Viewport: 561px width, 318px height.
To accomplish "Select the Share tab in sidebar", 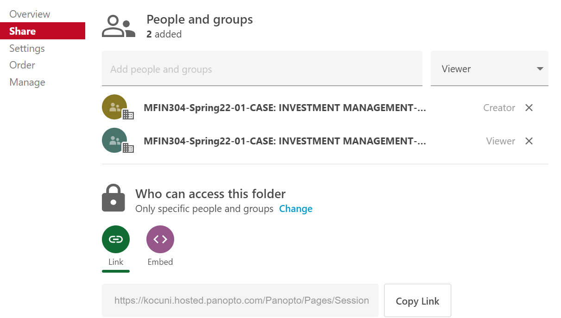I will pos(22,31).
